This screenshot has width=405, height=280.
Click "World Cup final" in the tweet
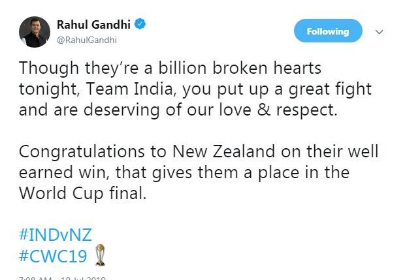[x=73, y=194]
